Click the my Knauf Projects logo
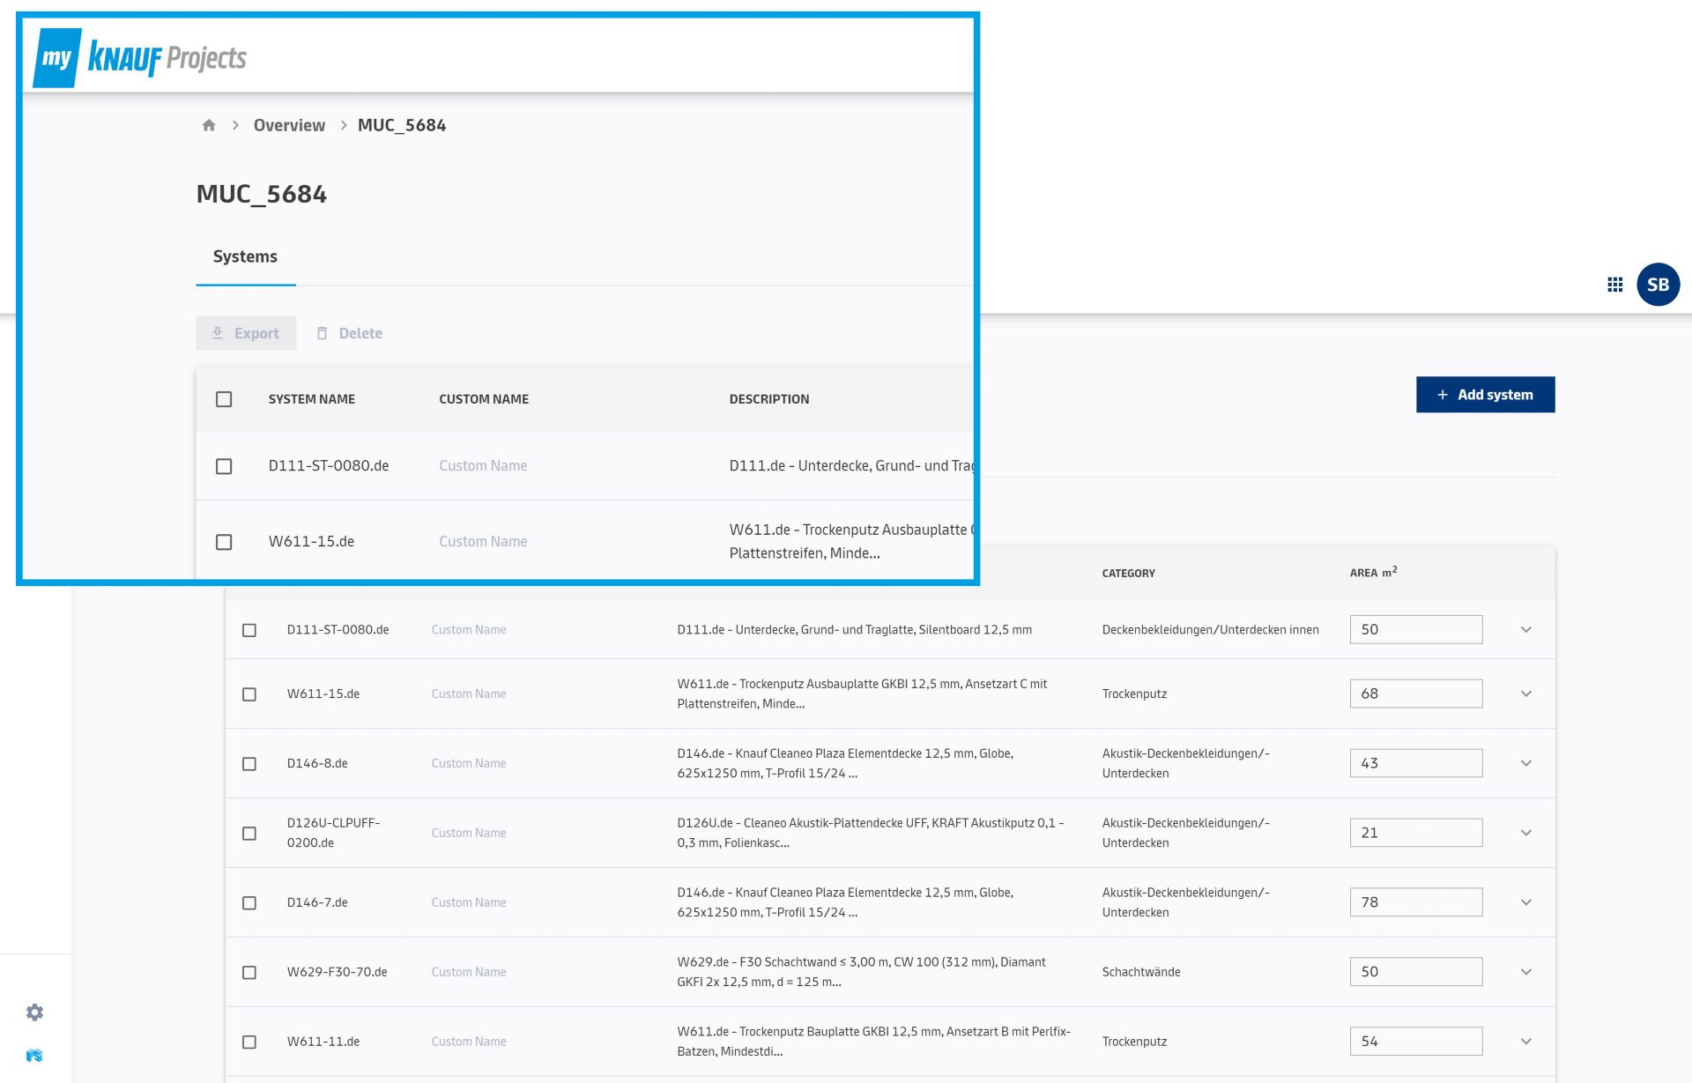Screen dimensions: 1692x1083 click(141, 56)
